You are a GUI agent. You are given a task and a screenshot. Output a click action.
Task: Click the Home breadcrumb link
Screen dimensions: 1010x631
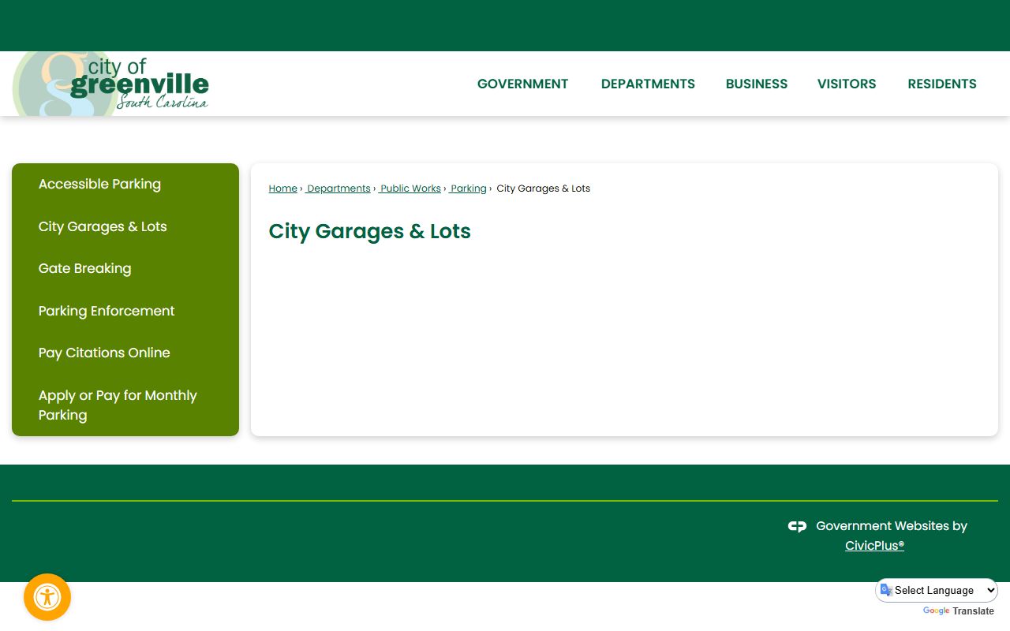point(282,189)
